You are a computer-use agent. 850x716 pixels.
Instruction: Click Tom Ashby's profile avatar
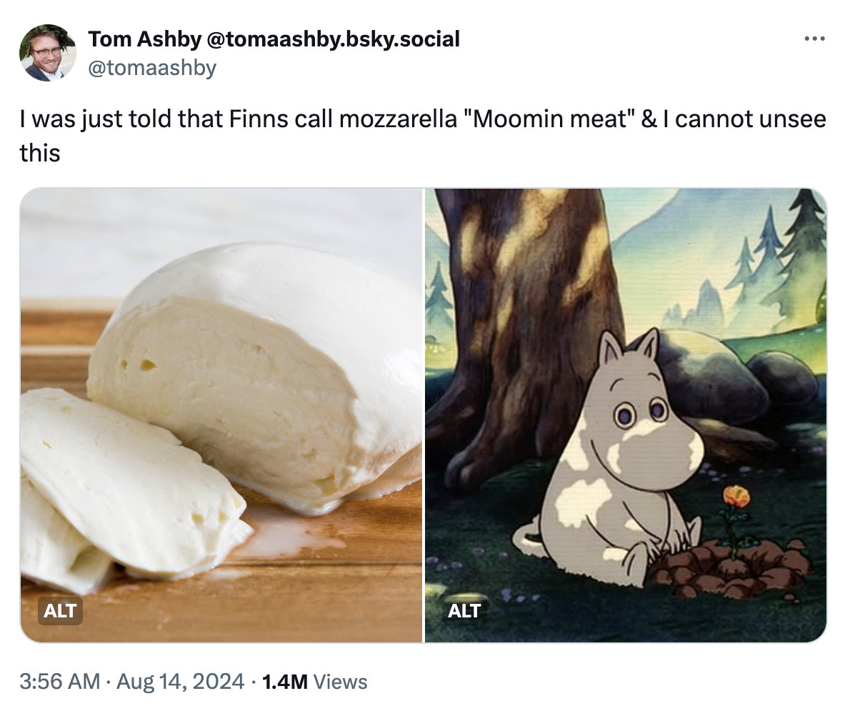tap(48, 53)
